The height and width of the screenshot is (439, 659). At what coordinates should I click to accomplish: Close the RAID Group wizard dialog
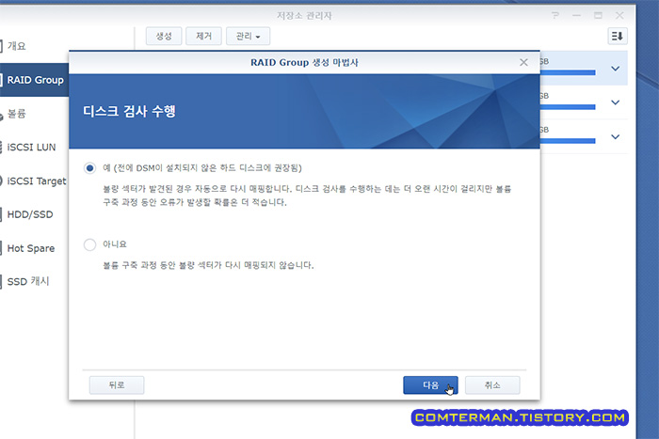pyautogui.click(x=523, y=63)
